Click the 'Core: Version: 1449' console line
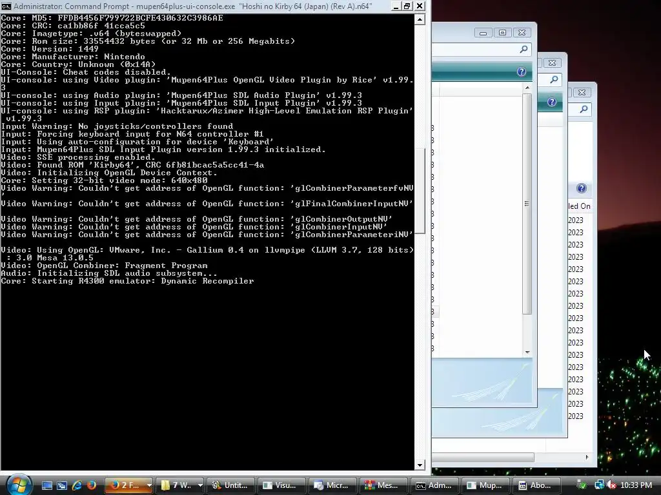This screenshot has height=495, width=661. (x=50, y=49)
